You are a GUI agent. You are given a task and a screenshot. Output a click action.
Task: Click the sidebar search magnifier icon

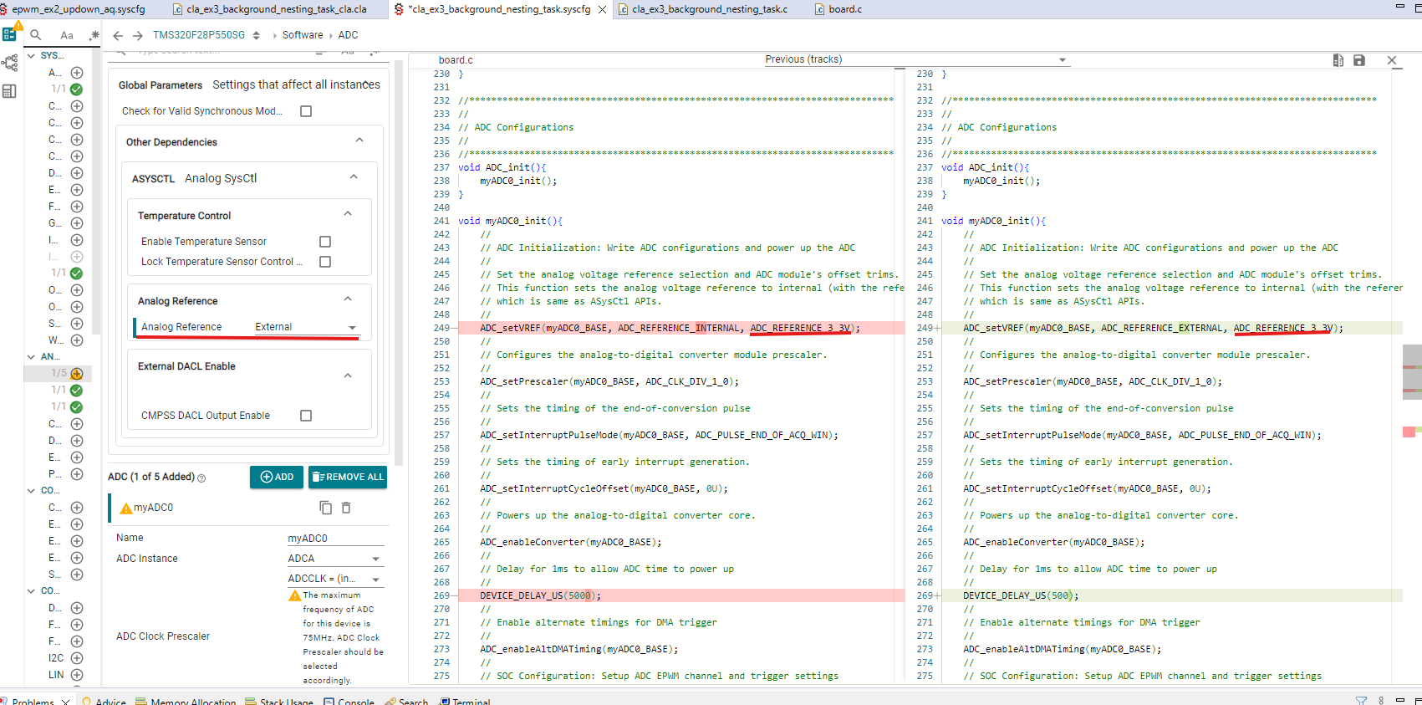point(36,35)
